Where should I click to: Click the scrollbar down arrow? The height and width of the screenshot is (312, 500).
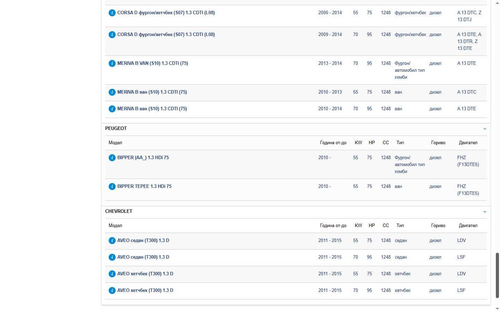click(497, 309)
